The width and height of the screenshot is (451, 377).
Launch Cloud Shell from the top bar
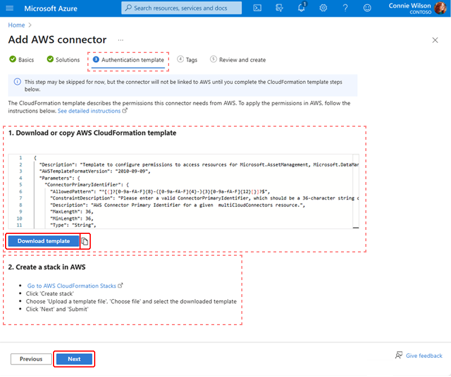tap(257, 8)
